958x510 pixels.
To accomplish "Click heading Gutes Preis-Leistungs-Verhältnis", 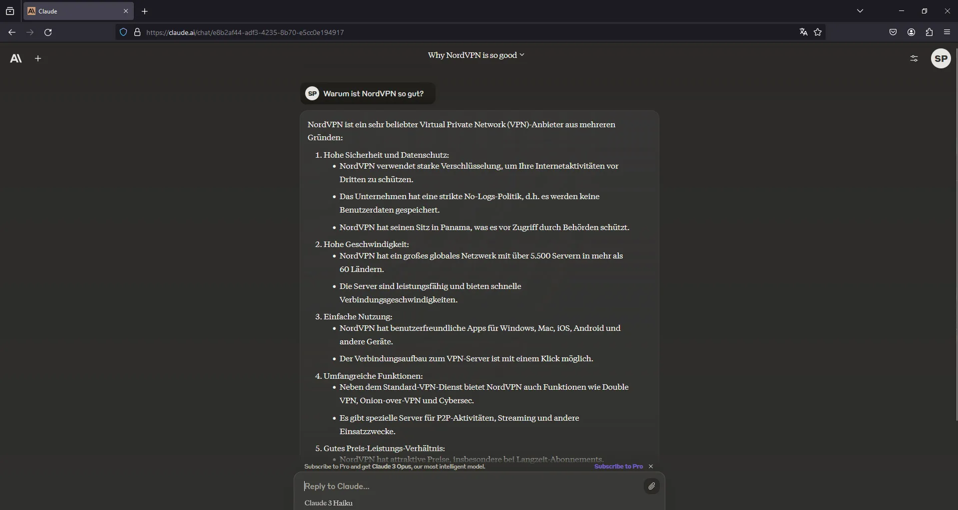I will [384, 449].
